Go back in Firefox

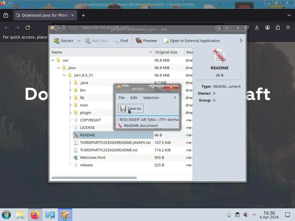(x=7, y=28)
